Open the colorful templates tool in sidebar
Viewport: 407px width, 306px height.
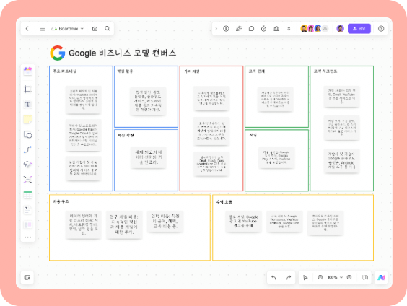click(x=27, y=71)
